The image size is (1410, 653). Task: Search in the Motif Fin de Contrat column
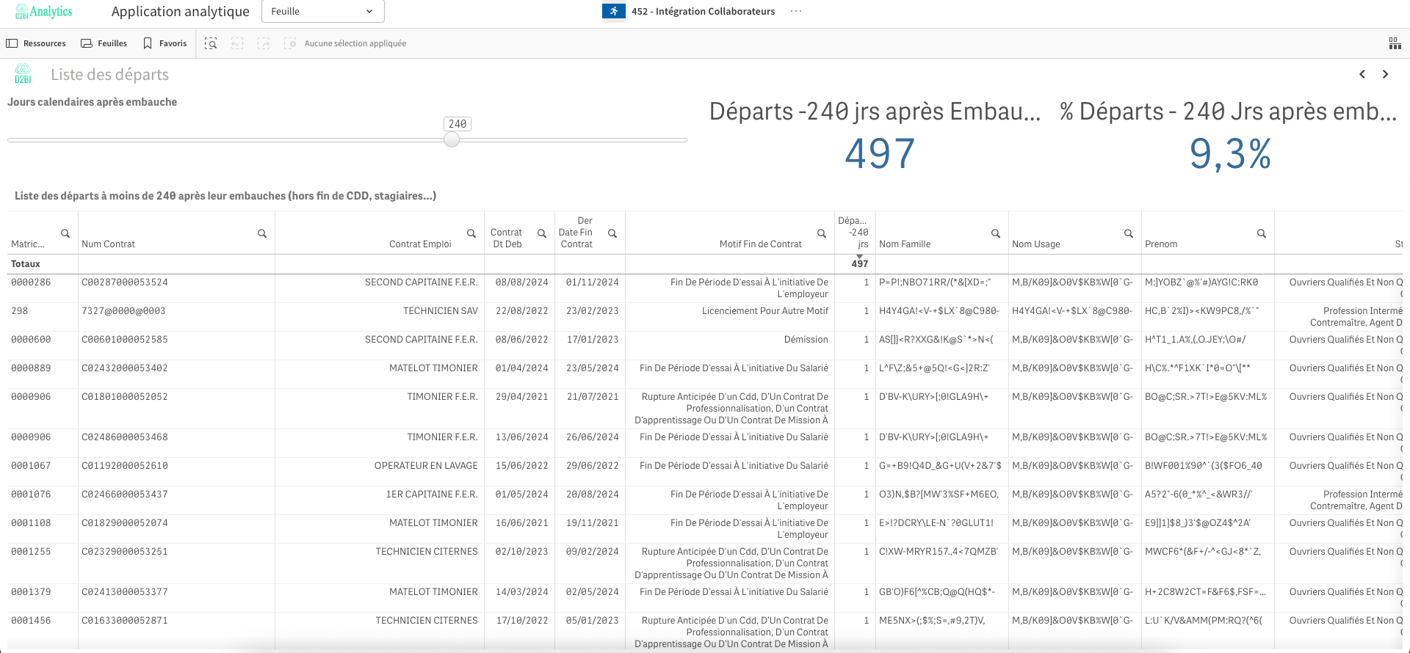(x=822, y=233)
